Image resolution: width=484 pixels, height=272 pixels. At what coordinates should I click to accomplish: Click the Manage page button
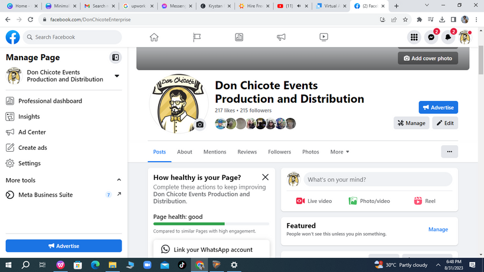click(x=411, y=123)
